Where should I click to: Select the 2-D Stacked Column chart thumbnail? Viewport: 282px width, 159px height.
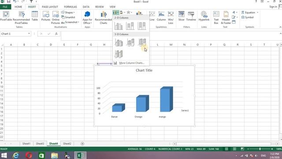(x=130, y=26)
